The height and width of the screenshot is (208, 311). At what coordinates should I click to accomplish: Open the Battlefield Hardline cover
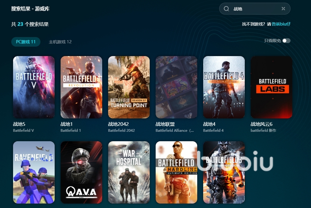point(176,172)
